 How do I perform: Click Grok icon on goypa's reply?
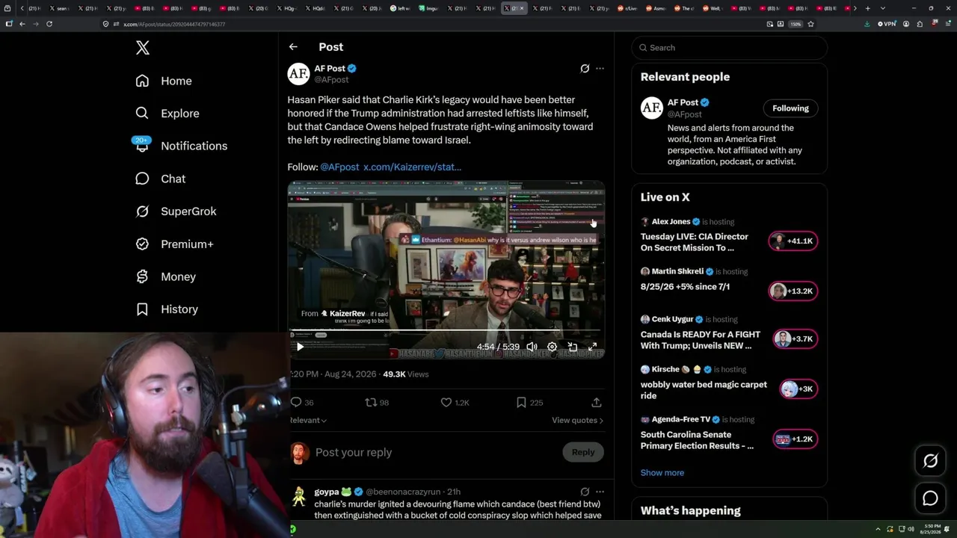585,492
